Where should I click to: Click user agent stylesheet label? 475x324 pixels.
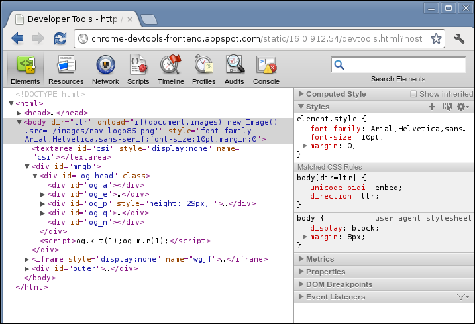pyautogui.click(x=423, y=218)
